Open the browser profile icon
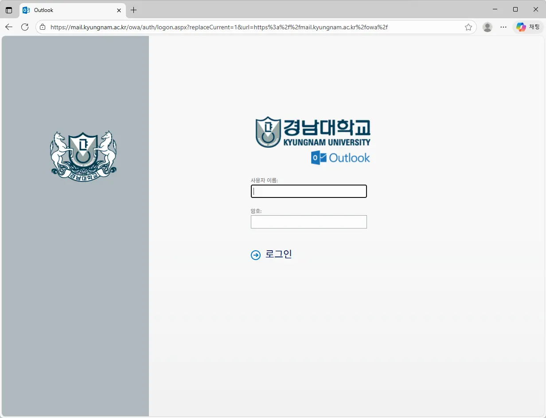The height and width of the screenshot is (418, 546). coord(487,27)
